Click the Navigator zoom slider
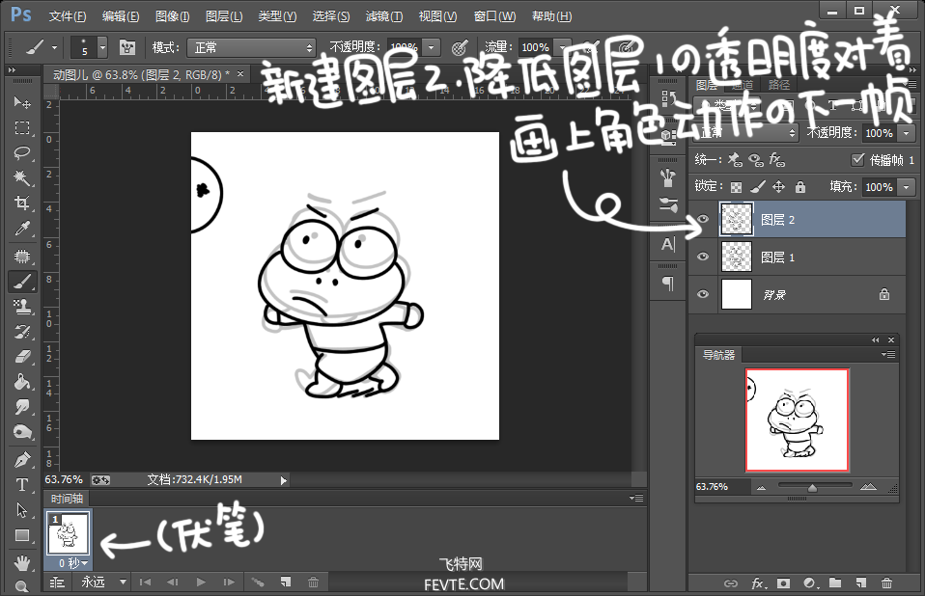925x596 pixels. (813, 486)
